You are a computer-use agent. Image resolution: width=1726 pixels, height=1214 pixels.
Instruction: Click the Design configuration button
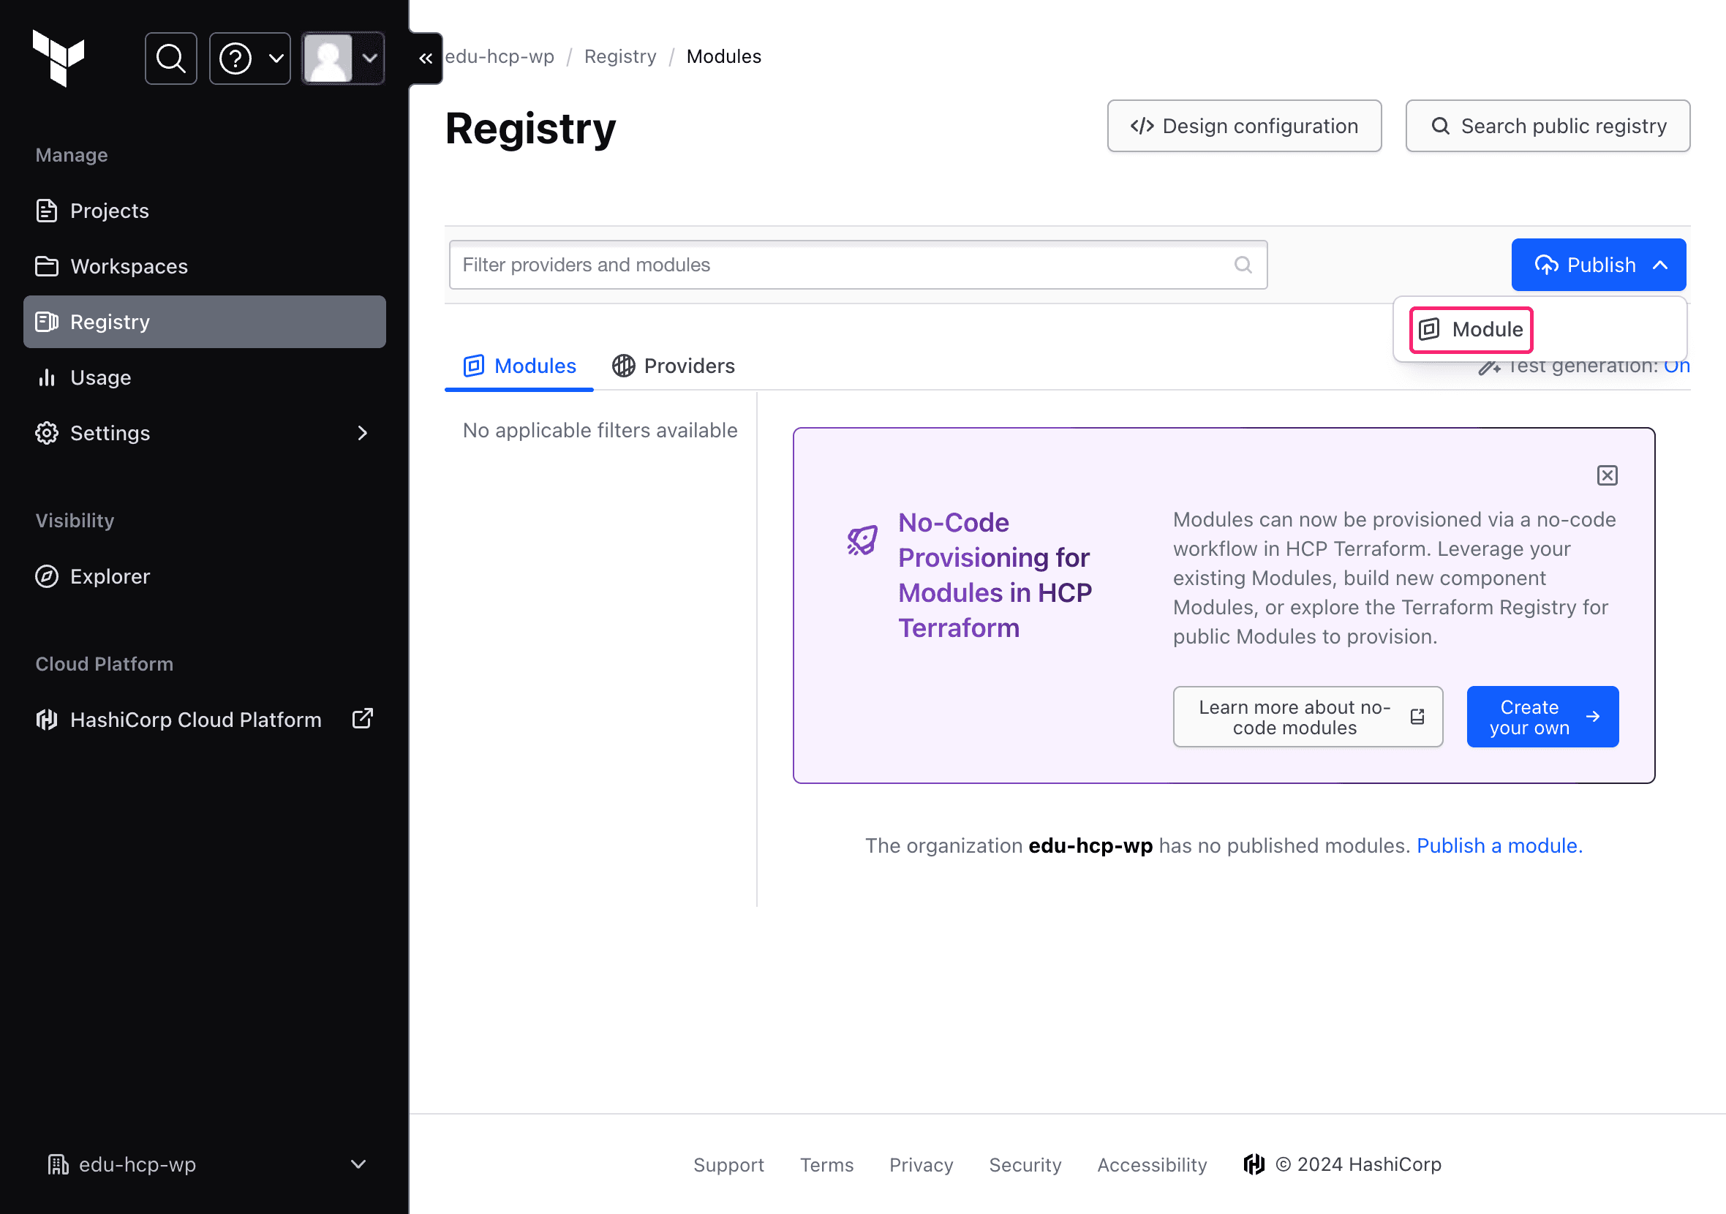pos(1244,125)
